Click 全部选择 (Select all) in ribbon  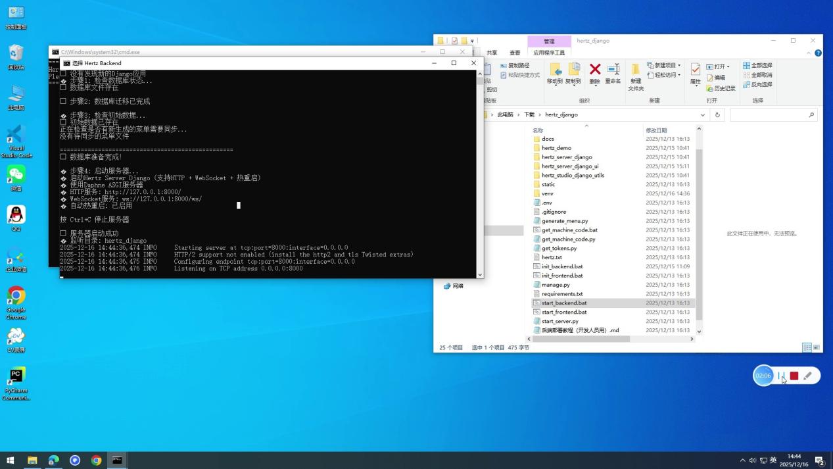pyautogui.click(x=757, y=65)
